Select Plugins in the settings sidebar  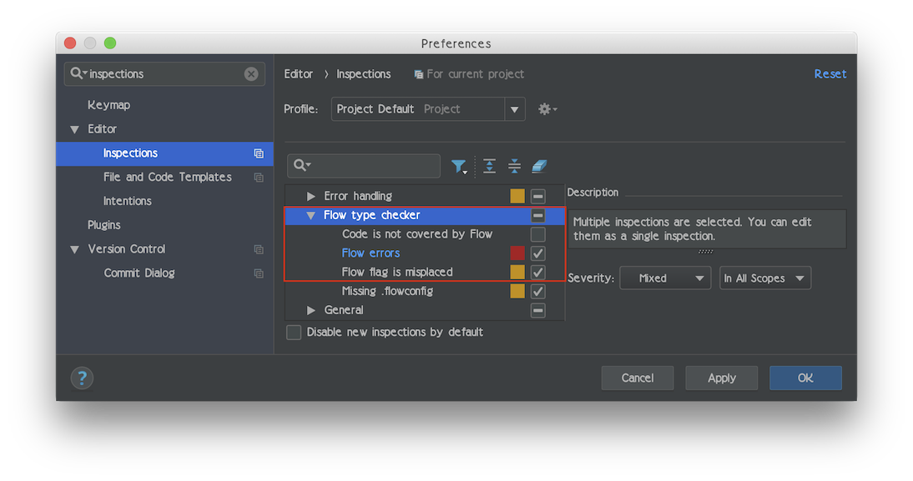tap(103, 225)
